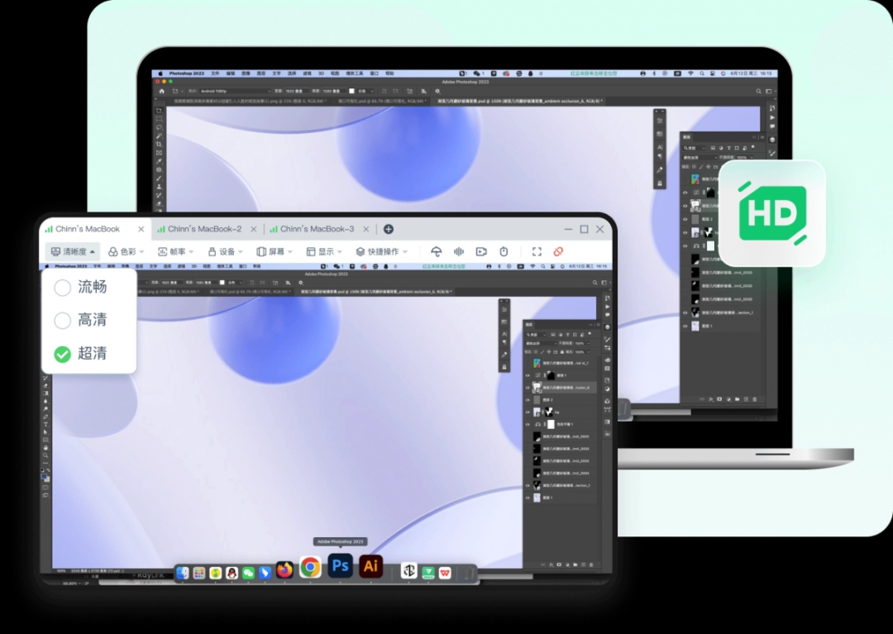Viewport: 893px width, 634px height.
Task: Click the white swatch in laptop's options bar
Action: tap(351, 91)
